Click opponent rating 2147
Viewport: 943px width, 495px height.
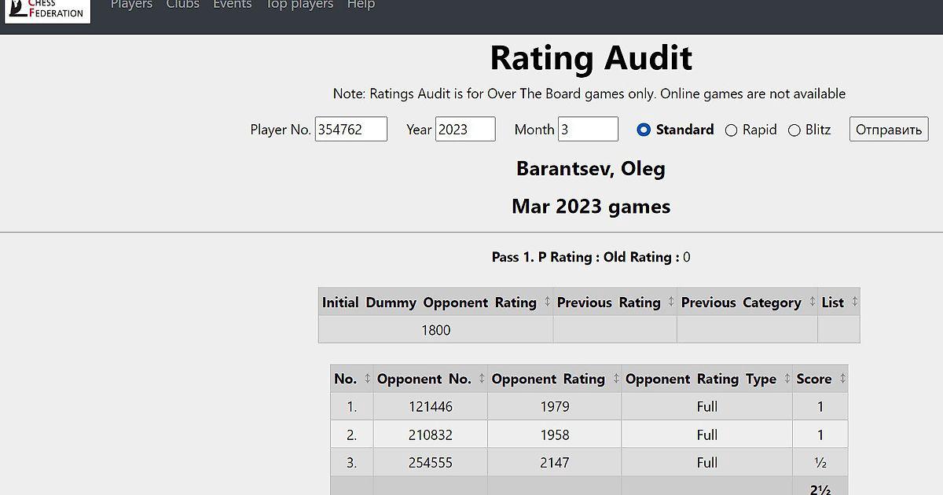[555, 463]
